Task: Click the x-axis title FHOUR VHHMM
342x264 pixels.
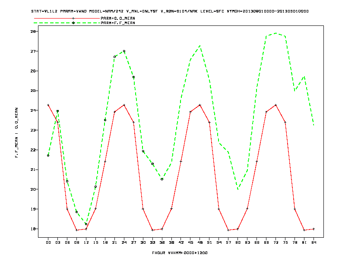Action: click(180, 253)
